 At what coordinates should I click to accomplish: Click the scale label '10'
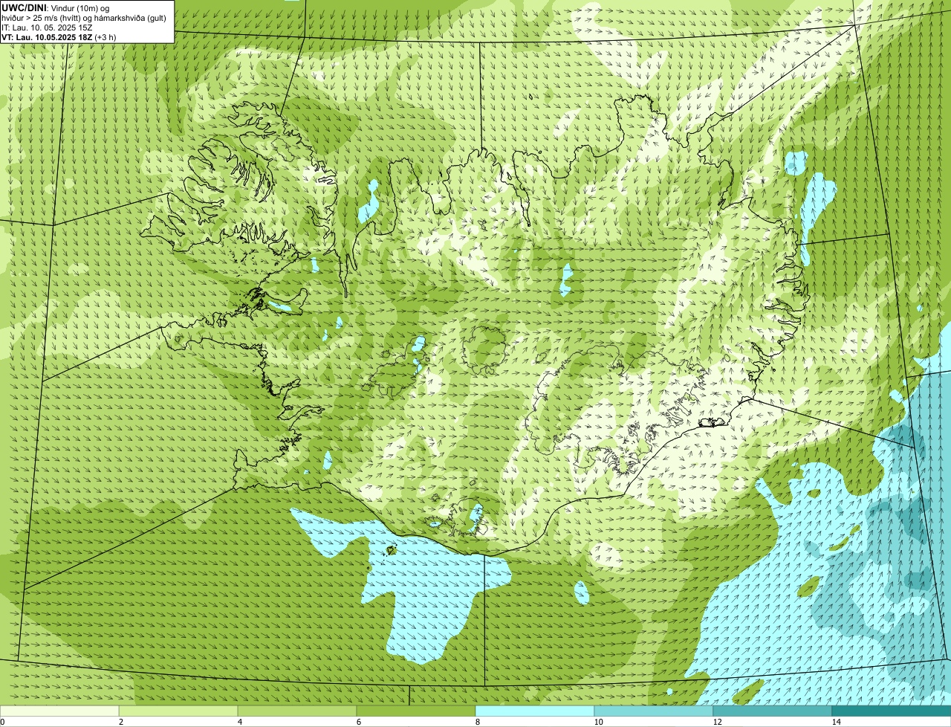(x=598, y=722)
